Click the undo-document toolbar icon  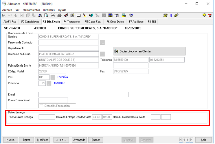pyautogui.click(x=131, y=16)
